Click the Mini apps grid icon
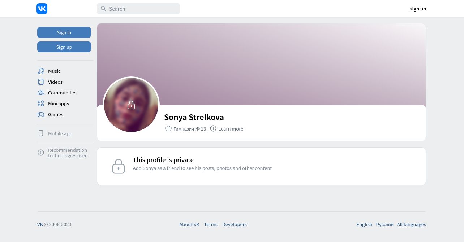464x242 pixels. click(x=41, y=104)
